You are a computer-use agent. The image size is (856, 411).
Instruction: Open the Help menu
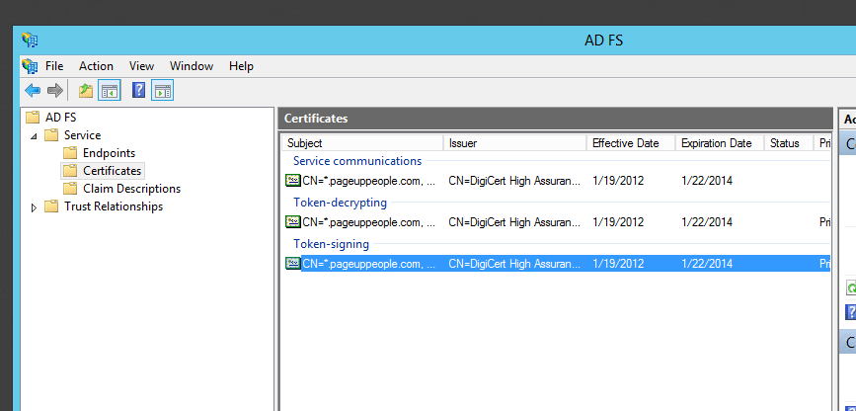pyautogui.click(x=241, y=66)
